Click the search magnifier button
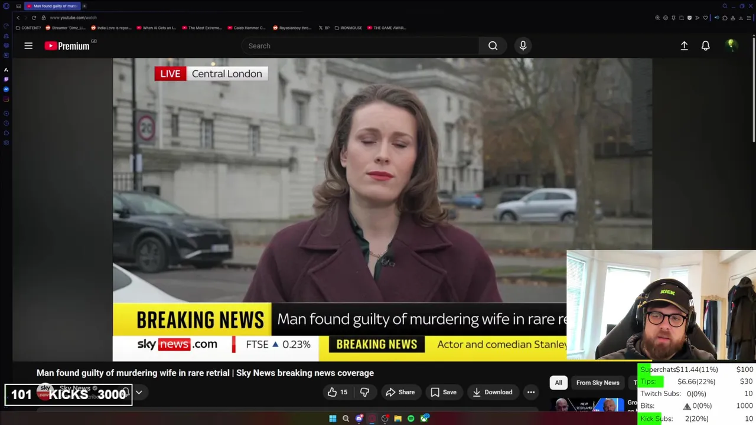This screenshot has width=756, height=425. (x=493, y=45)
